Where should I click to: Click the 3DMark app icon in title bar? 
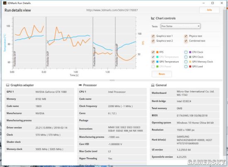(x=5, y=3)
